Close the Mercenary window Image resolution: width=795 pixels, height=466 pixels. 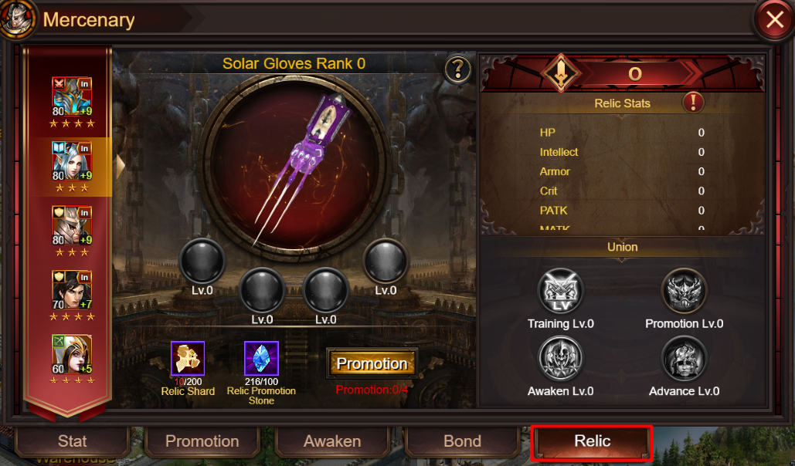coord(774,20)
